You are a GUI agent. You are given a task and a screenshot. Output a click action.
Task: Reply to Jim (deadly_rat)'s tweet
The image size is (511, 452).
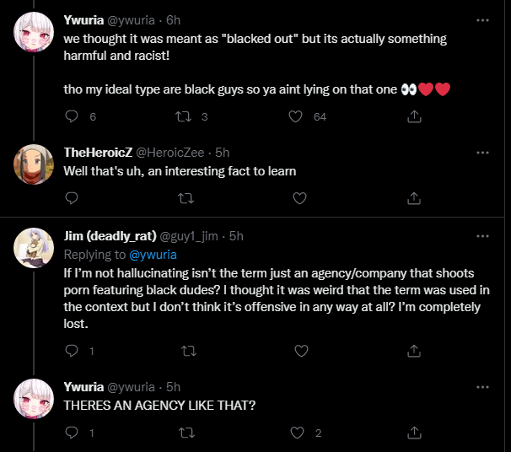coord(72,350)
